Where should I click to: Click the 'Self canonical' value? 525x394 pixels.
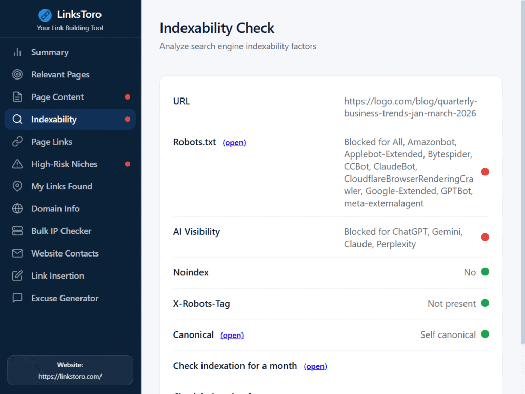[448, 334]
